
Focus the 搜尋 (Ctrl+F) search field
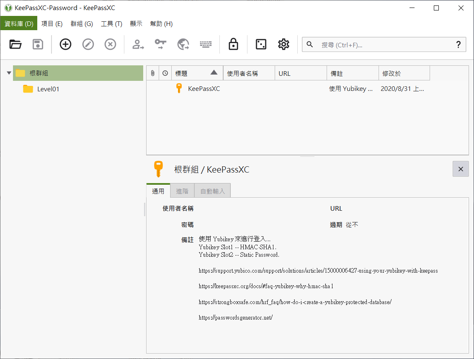pos(384,45)
